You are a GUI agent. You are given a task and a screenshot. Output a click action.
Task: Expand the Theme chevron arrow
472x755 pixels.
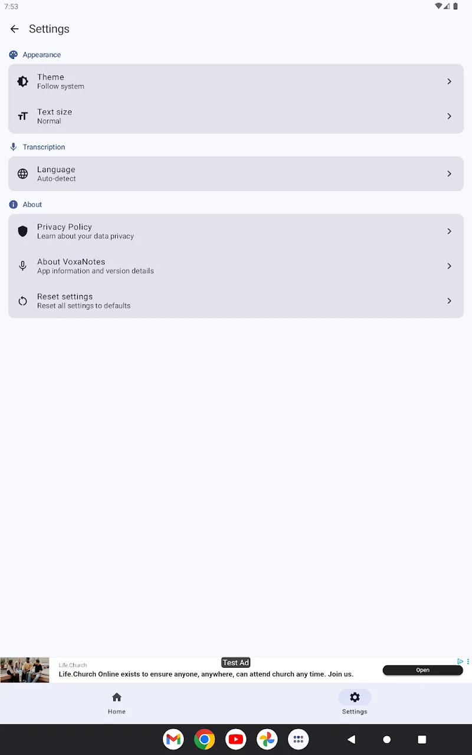pos(449,81)
